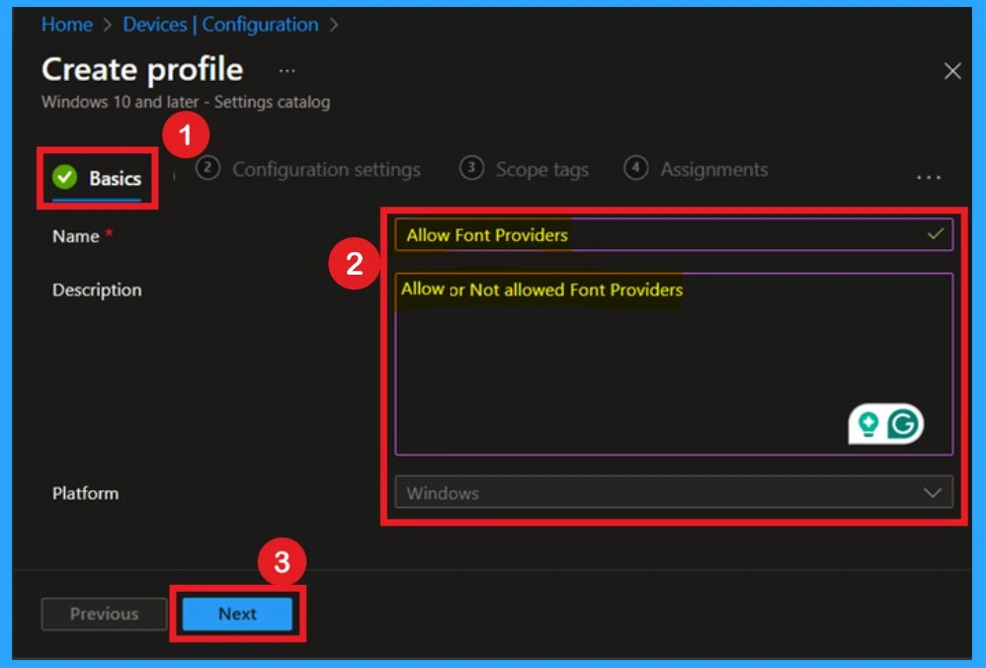The image size is (986, 668).
Task: Open the Scope tags step
Action: click(x=524, y=169)
